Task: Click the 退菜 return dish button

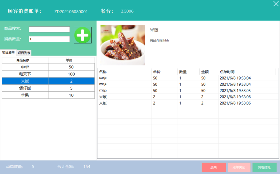Action: (x=214, y=167)
